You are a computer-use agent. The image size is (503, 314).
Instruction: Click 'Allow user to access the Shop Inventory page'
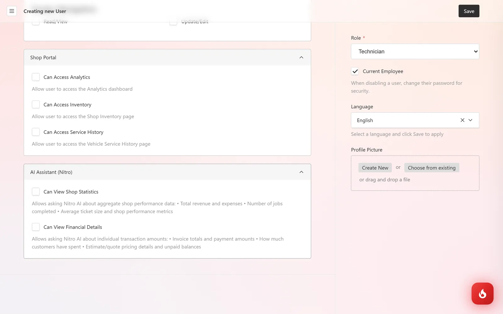coord(83,116)
